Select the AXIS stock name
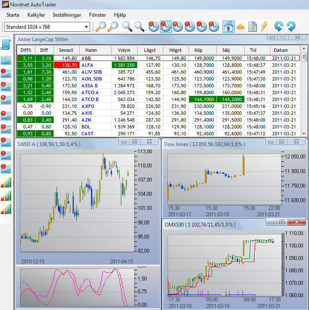Image resolution: width=309 pixels, height=310 pixels. point(87,113)
